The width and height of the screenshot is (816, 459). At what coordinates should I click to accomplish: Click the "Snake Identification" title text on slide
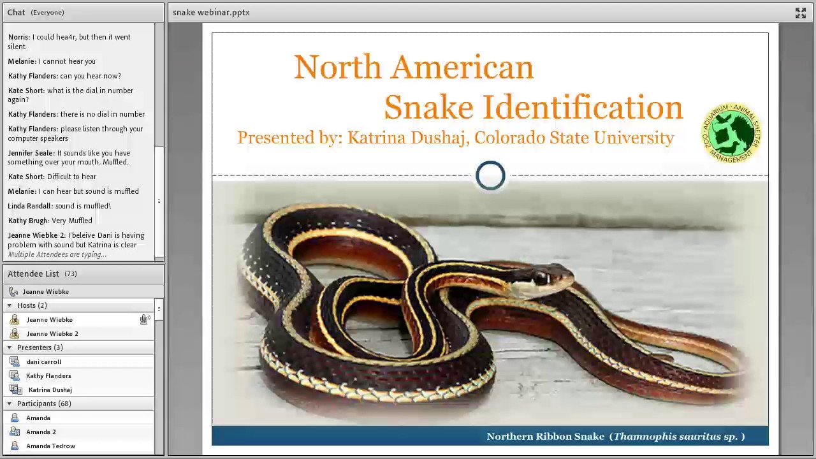coord(533,107)
